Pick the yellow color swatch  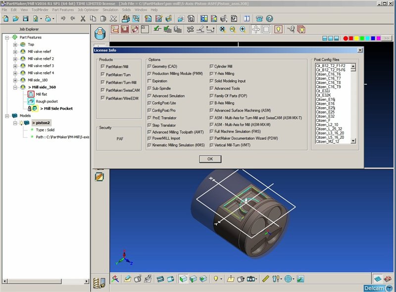tap(356, 38)
